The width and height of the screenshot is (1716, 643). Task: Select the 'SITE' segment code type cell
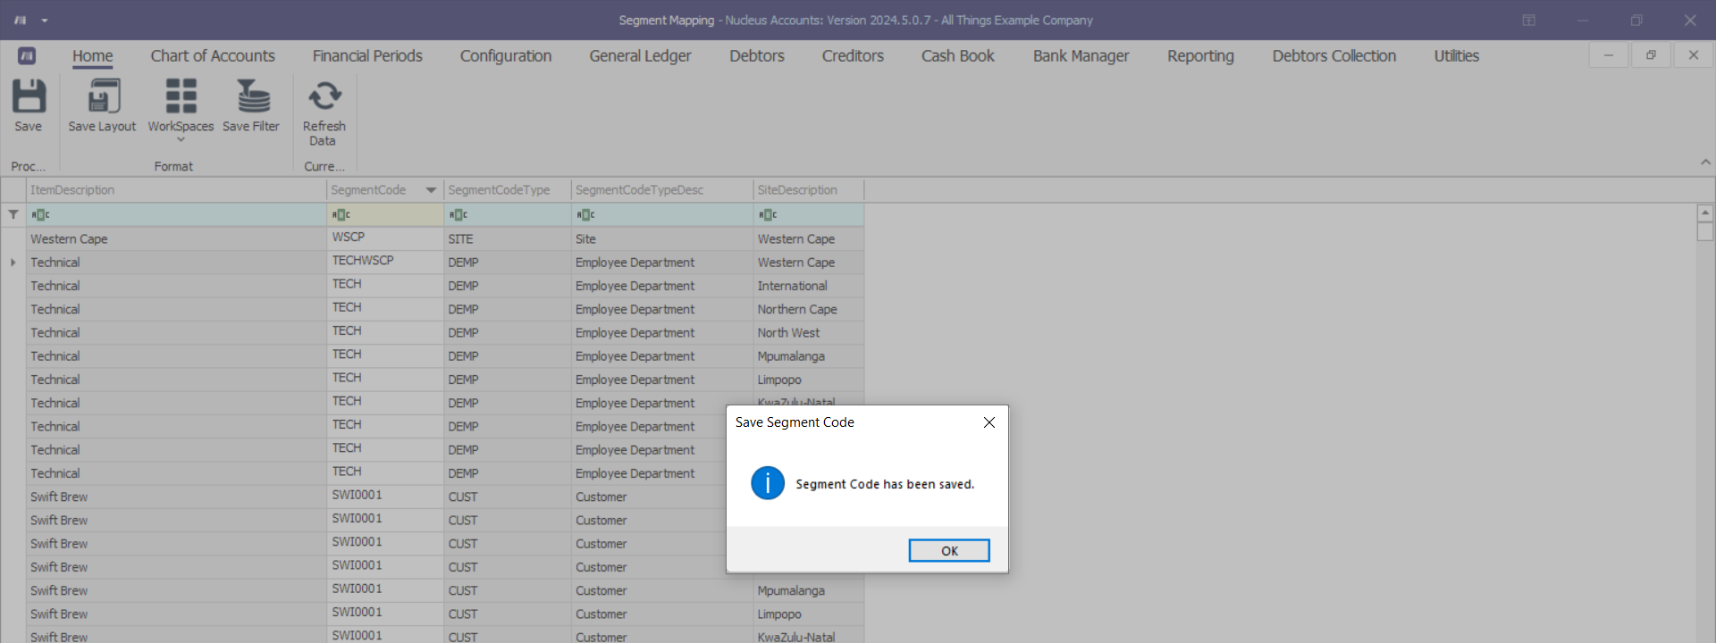pos(508,238)
